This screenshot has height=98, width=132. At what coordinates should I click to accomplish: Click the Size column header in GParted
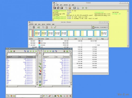(62, 39)
